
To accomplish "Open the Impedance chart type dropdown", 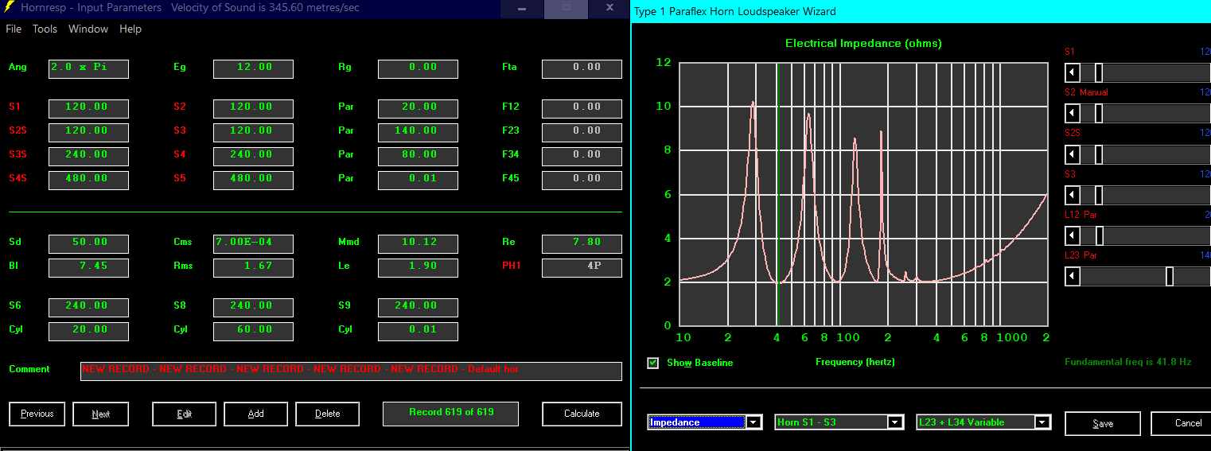I will [x=753, y=422].
